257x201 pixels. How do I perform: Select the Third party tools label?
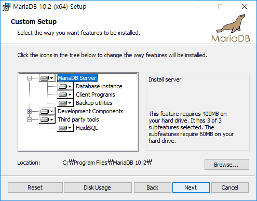tap(78, 119)
